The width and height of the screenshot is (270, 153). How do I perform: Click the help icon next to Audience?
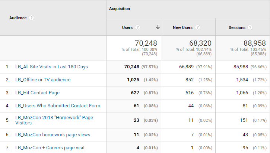coord(32,18)
